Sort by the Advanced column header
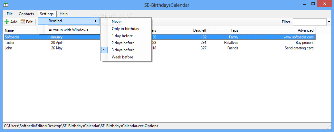The width and height of the screenshot is (334, 132). click(305, 30)
